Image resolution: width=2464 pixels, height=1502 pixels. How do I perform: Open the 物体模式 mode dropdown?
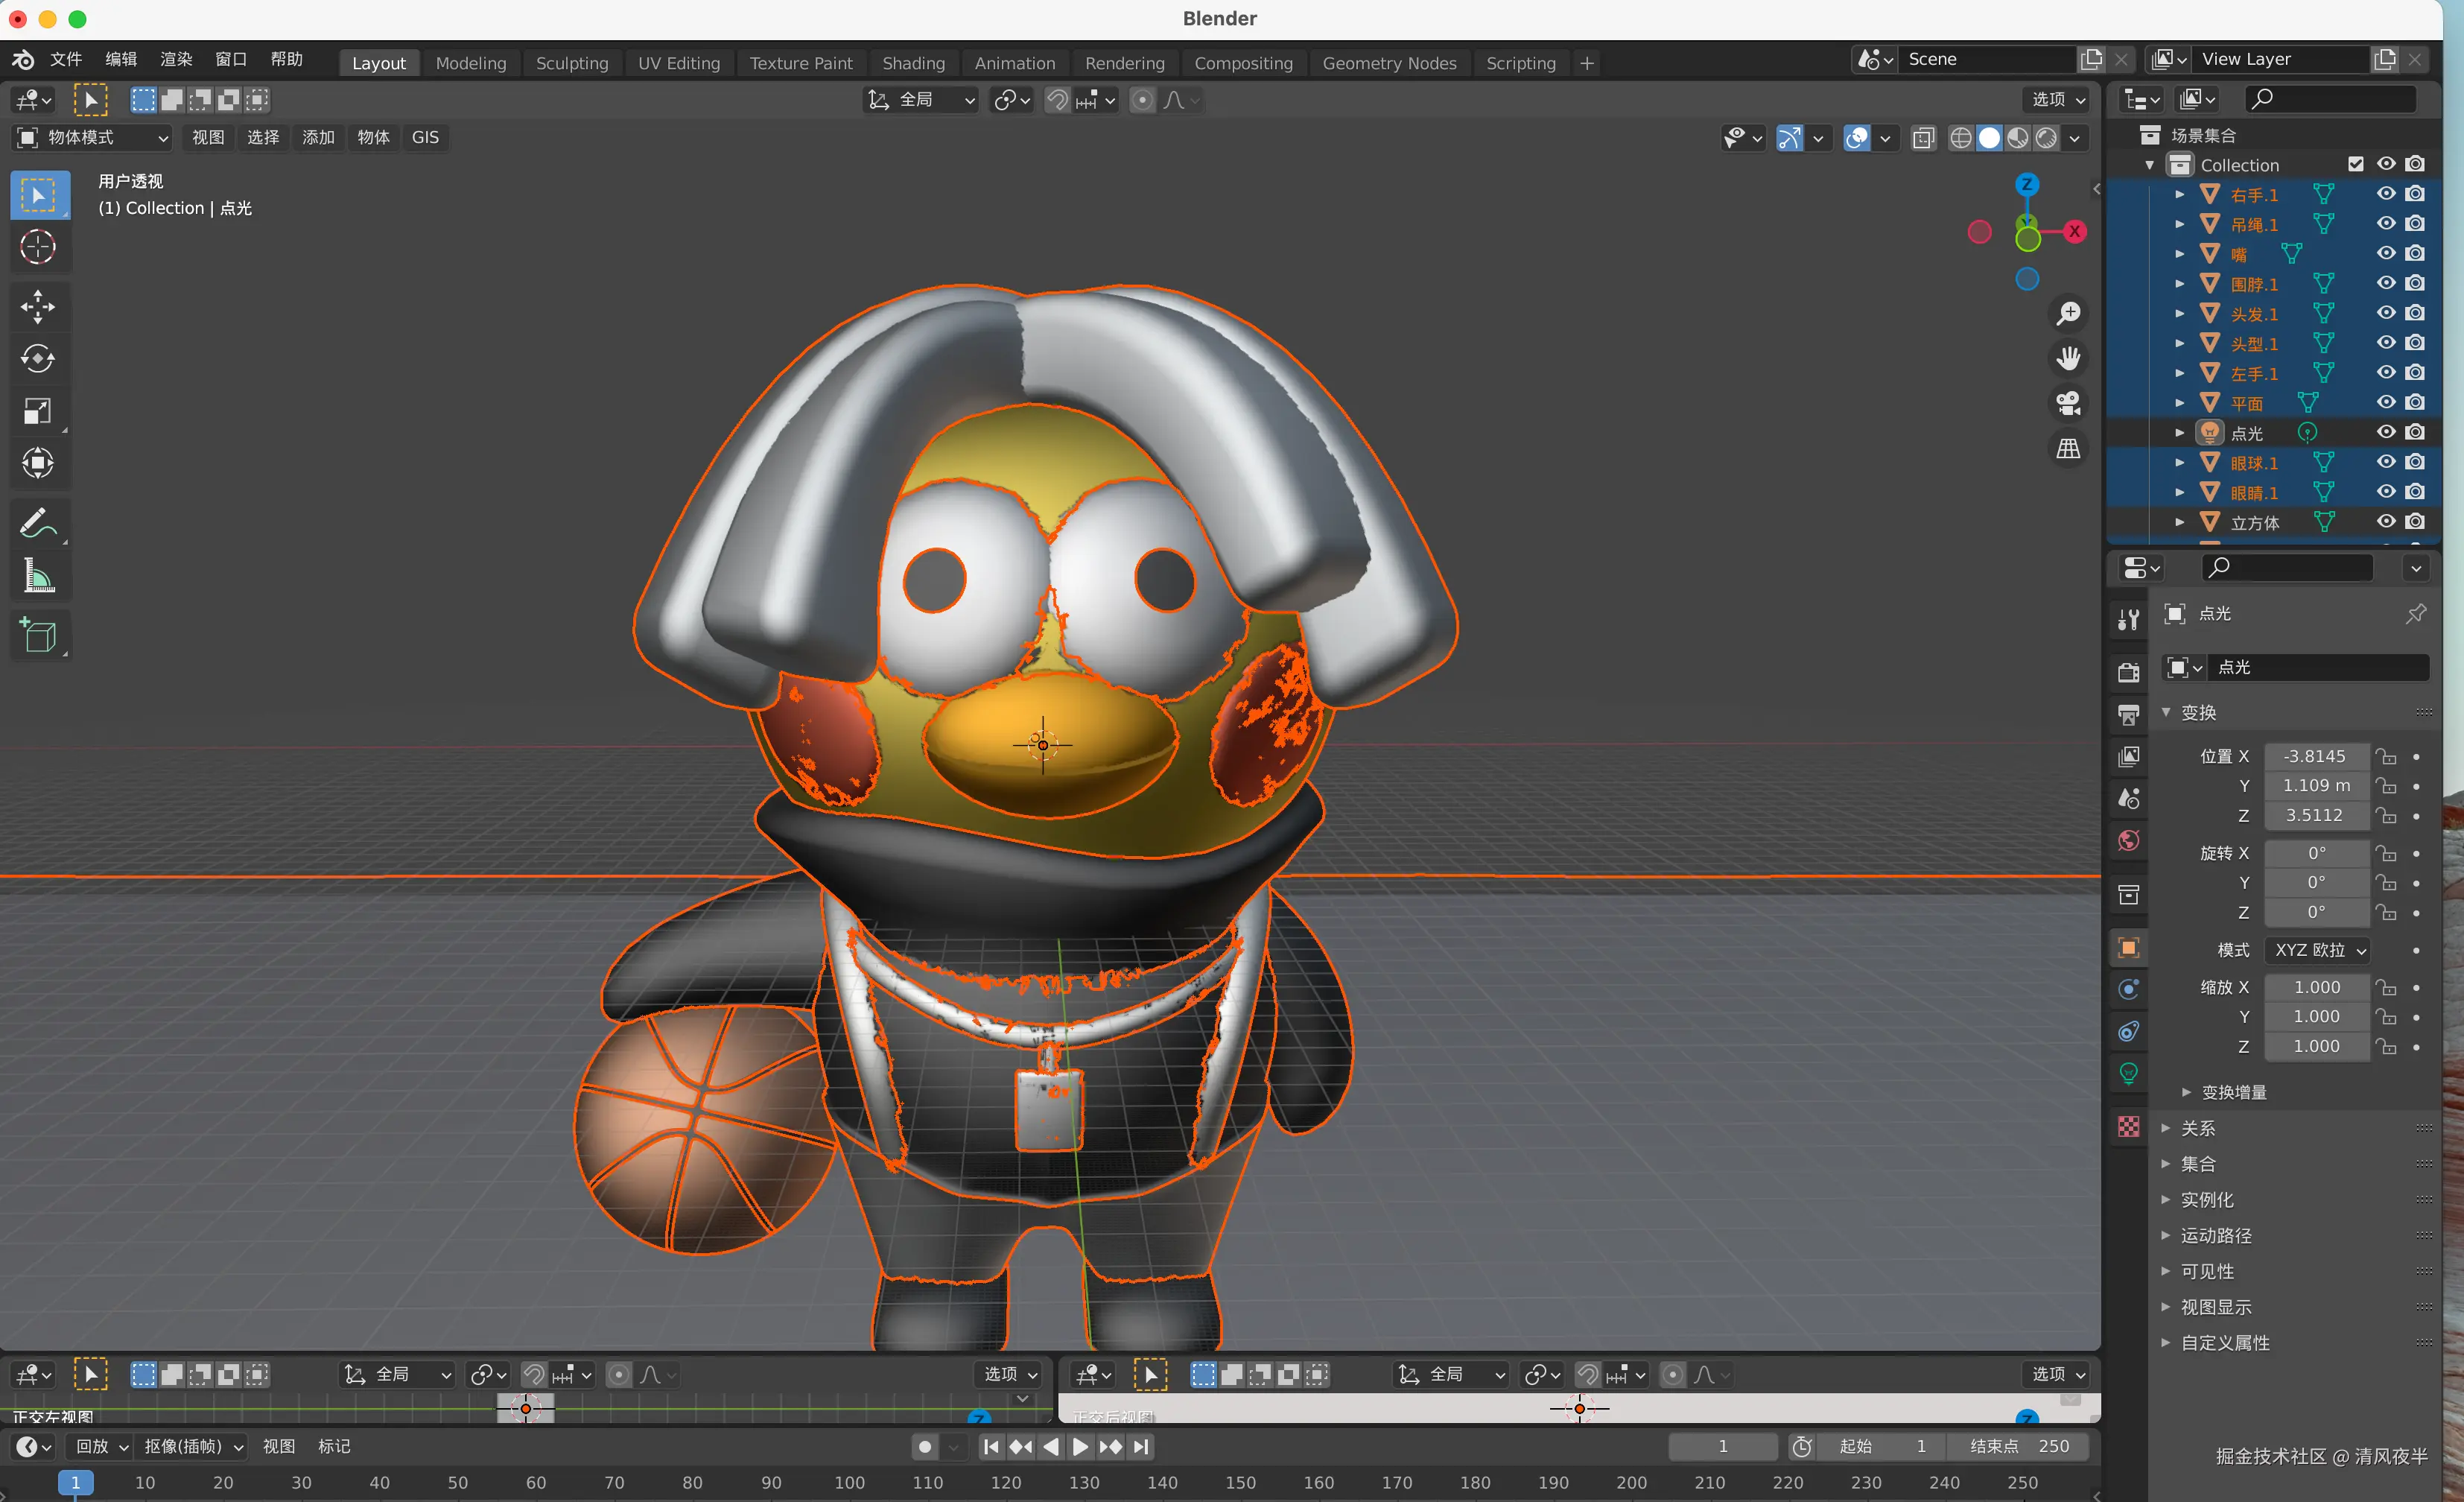pyautogui.click(x=93, y=138)
